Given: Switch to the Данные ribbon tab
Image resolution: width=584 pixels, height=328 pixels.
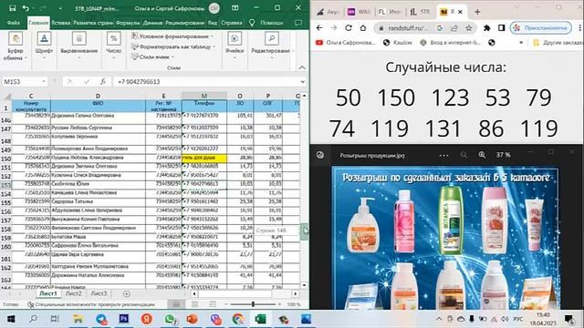Looking at the screenshot, I should 152,23.
